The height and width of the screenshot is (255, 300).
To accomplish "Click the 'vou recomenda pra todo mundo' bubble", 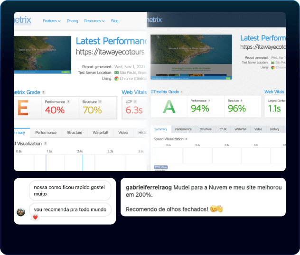I will pyautogui.click(x=70, y=209).
